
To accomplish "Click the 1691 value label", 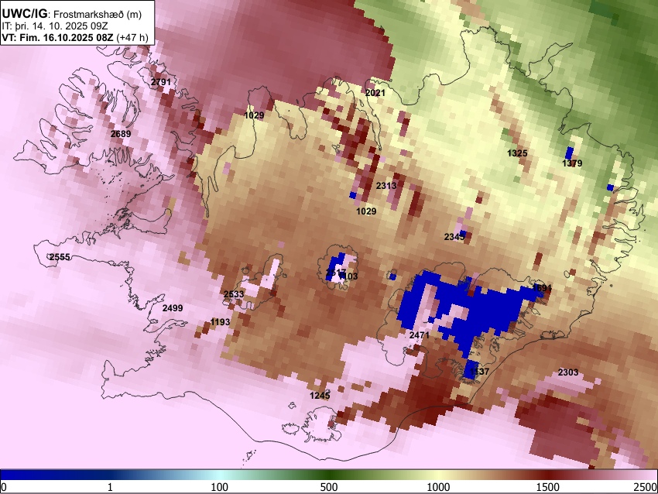I will [x=541, y=288].
